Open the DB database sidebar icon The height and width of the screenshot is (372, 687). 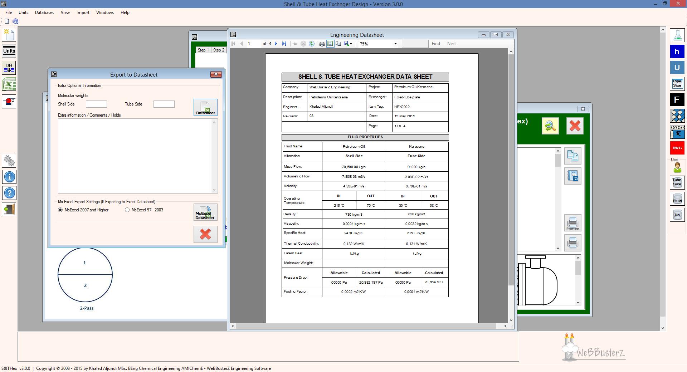pos(9,68)
